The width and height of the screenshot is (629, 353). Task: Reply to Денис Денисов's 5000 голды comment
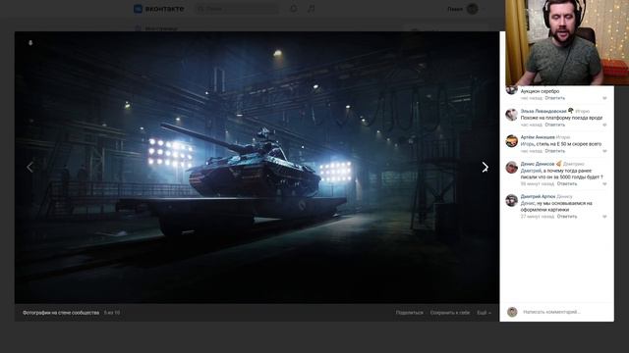pos(567,183)
